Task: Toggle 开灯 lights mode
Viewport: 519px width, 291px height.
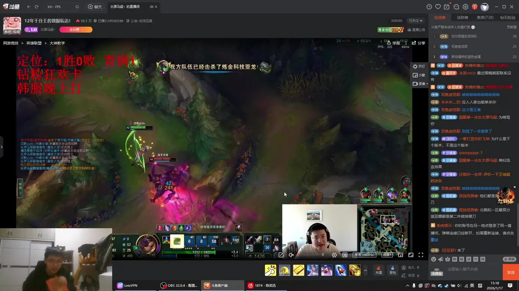Action: pyautogui.click(x=419, y=66)
